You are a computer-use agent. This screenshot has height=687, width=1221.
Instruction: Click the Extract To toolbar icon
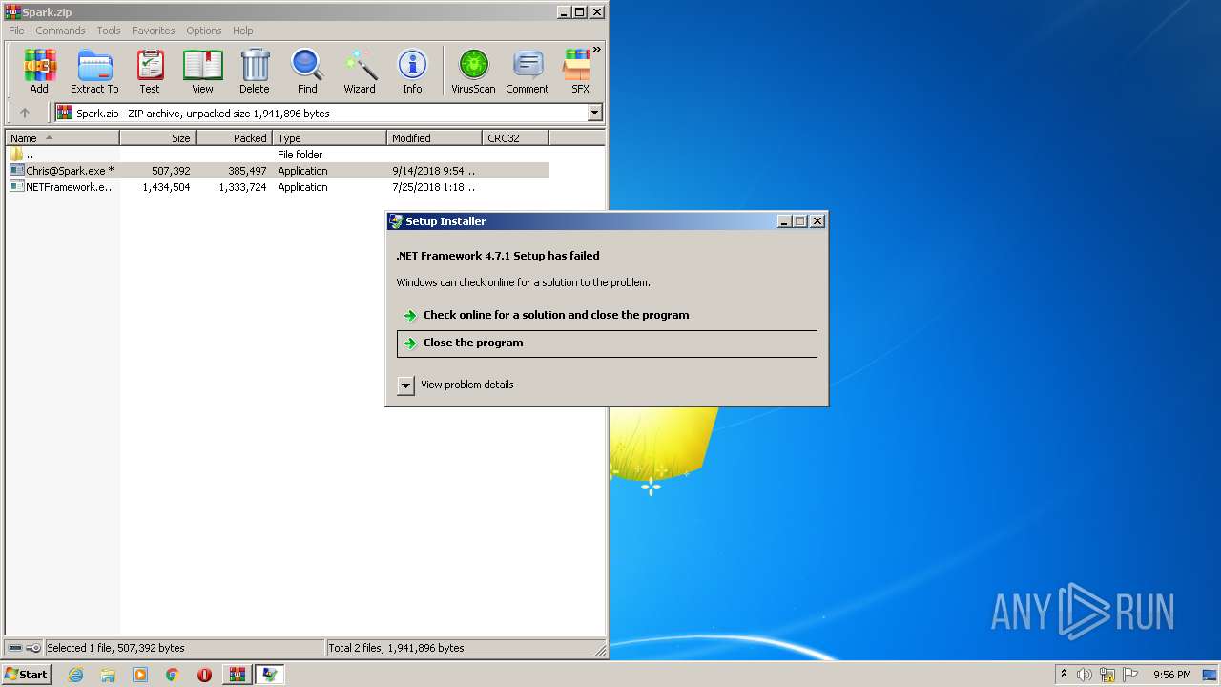[94, 72]
